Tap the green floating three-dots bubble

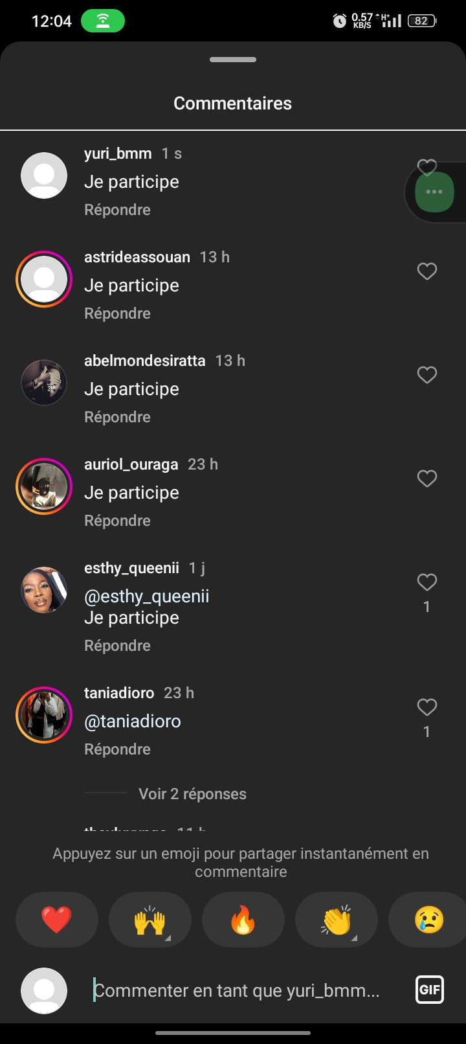pyautogui.click(x=434, y=192)
